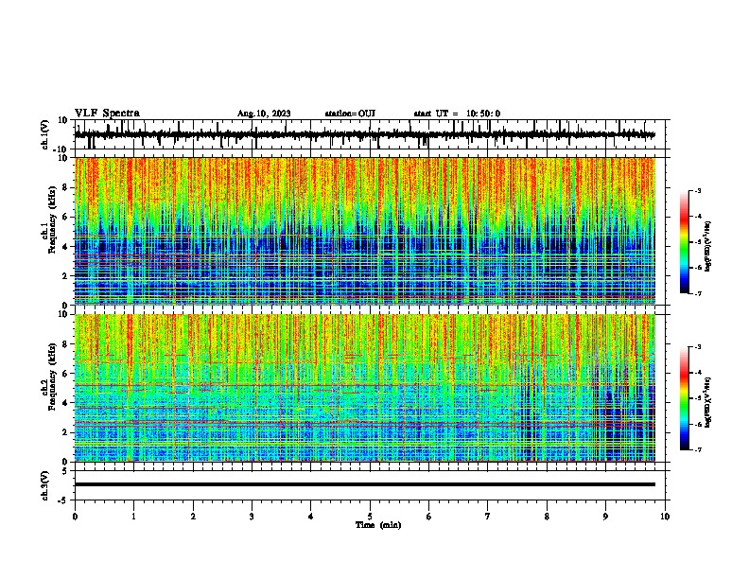Click time axis tick label "3"
The image size is (749, 579).
252,517
